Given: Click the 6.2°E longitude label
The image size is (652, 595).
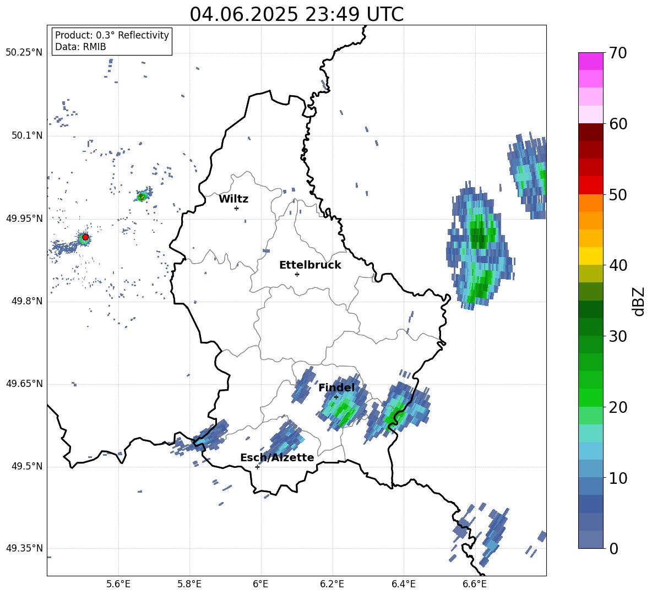Looking at the screenshot, I should [x=332, y=585].
